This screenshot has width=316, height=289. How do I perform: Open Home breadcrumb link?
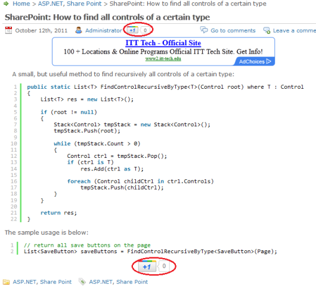[x=21, y=4]
